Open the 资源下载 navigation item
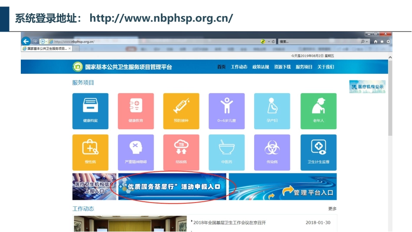 pyautogui.click(x=282, y=67)
